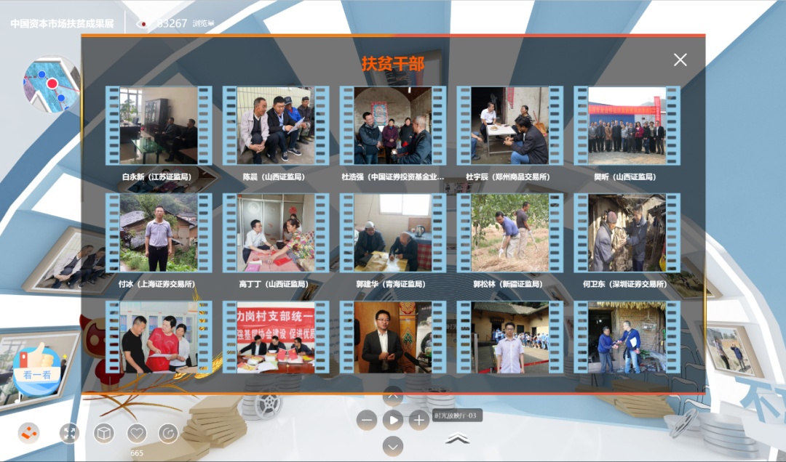This screenshot has height=462, width=786.
Task: Open 郭建华 (青海证监局) photo thumbnail
Action: (x=393, y=232)
